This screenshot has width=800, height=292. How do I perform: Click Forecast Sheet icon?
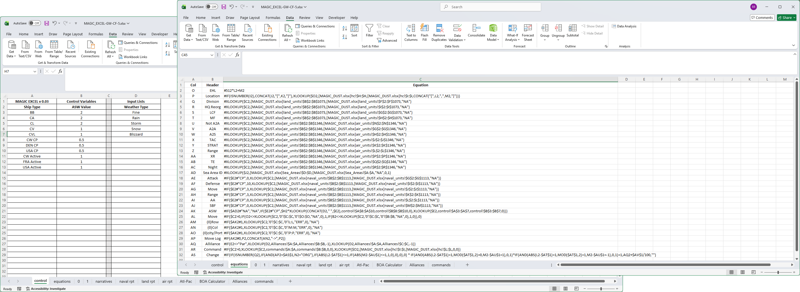point(528,32)
